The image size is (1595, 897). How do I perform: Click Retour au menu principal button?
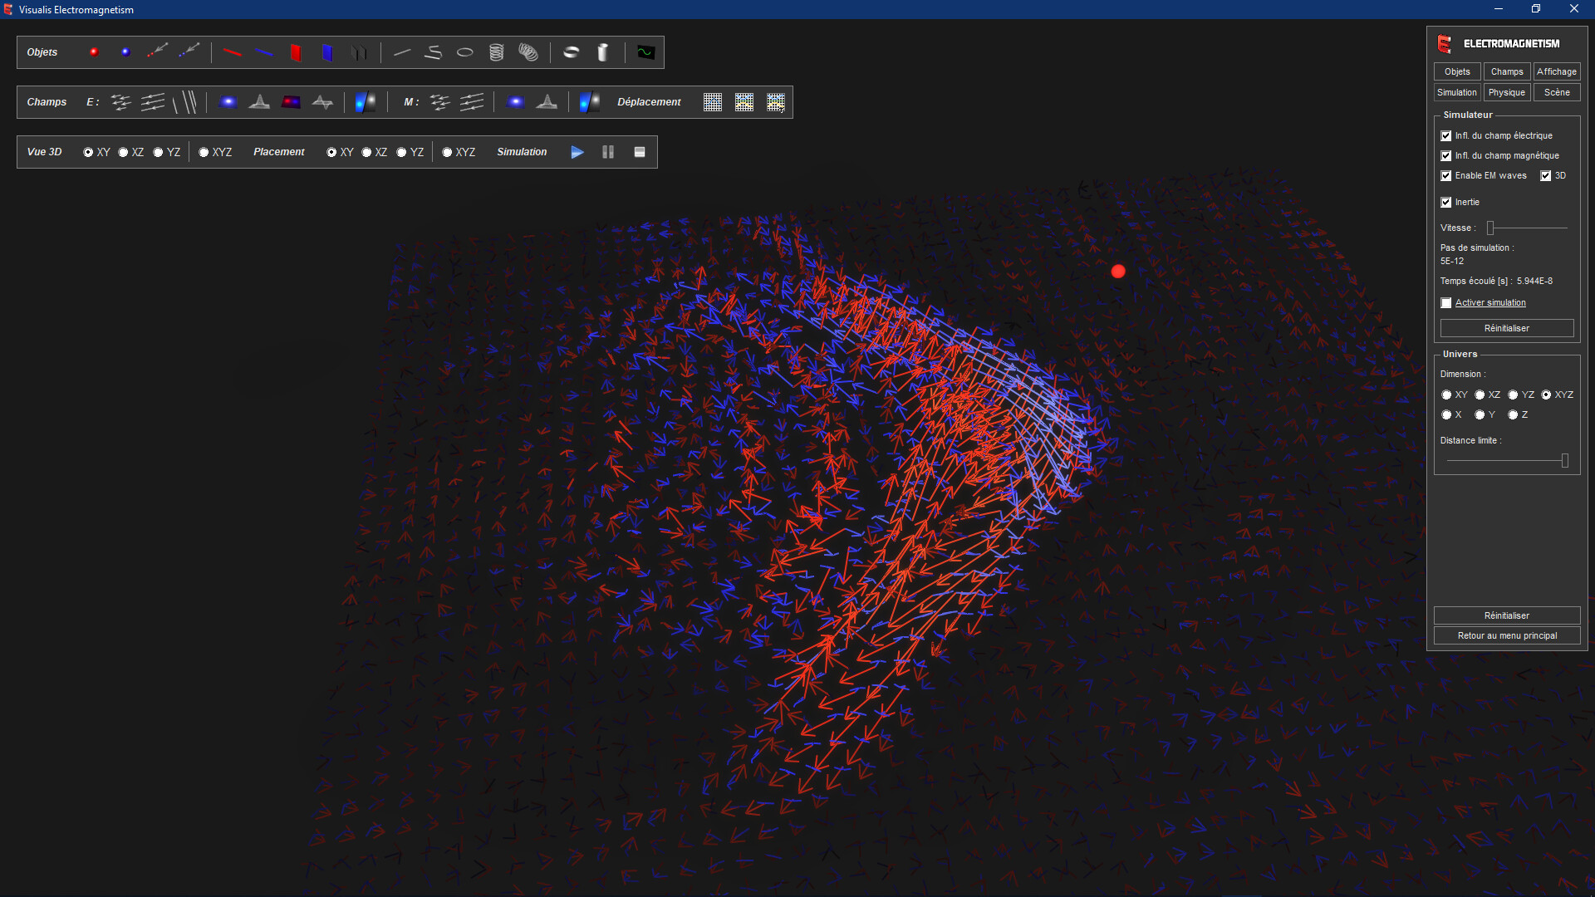1507,635
